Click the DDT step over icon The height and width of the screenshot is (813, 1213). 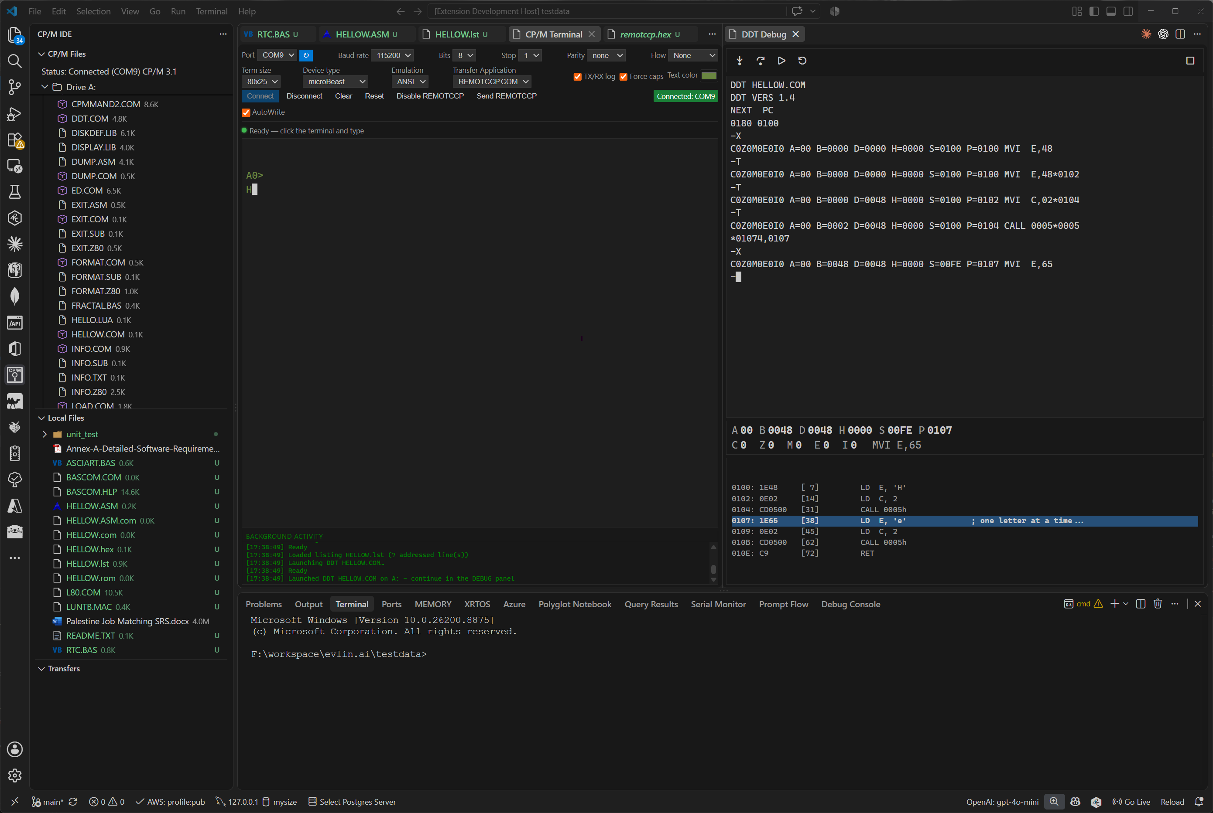[760, 61]
